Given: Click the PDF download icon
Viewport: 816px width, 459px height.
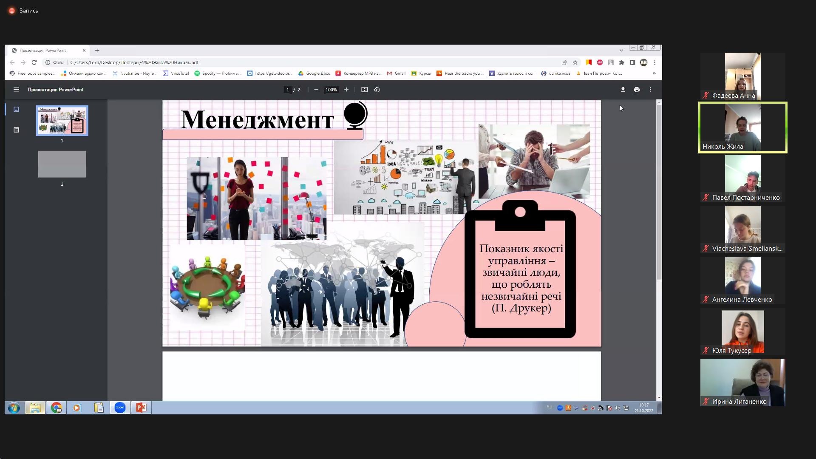Looking at the screenshot, I should 623,90.
